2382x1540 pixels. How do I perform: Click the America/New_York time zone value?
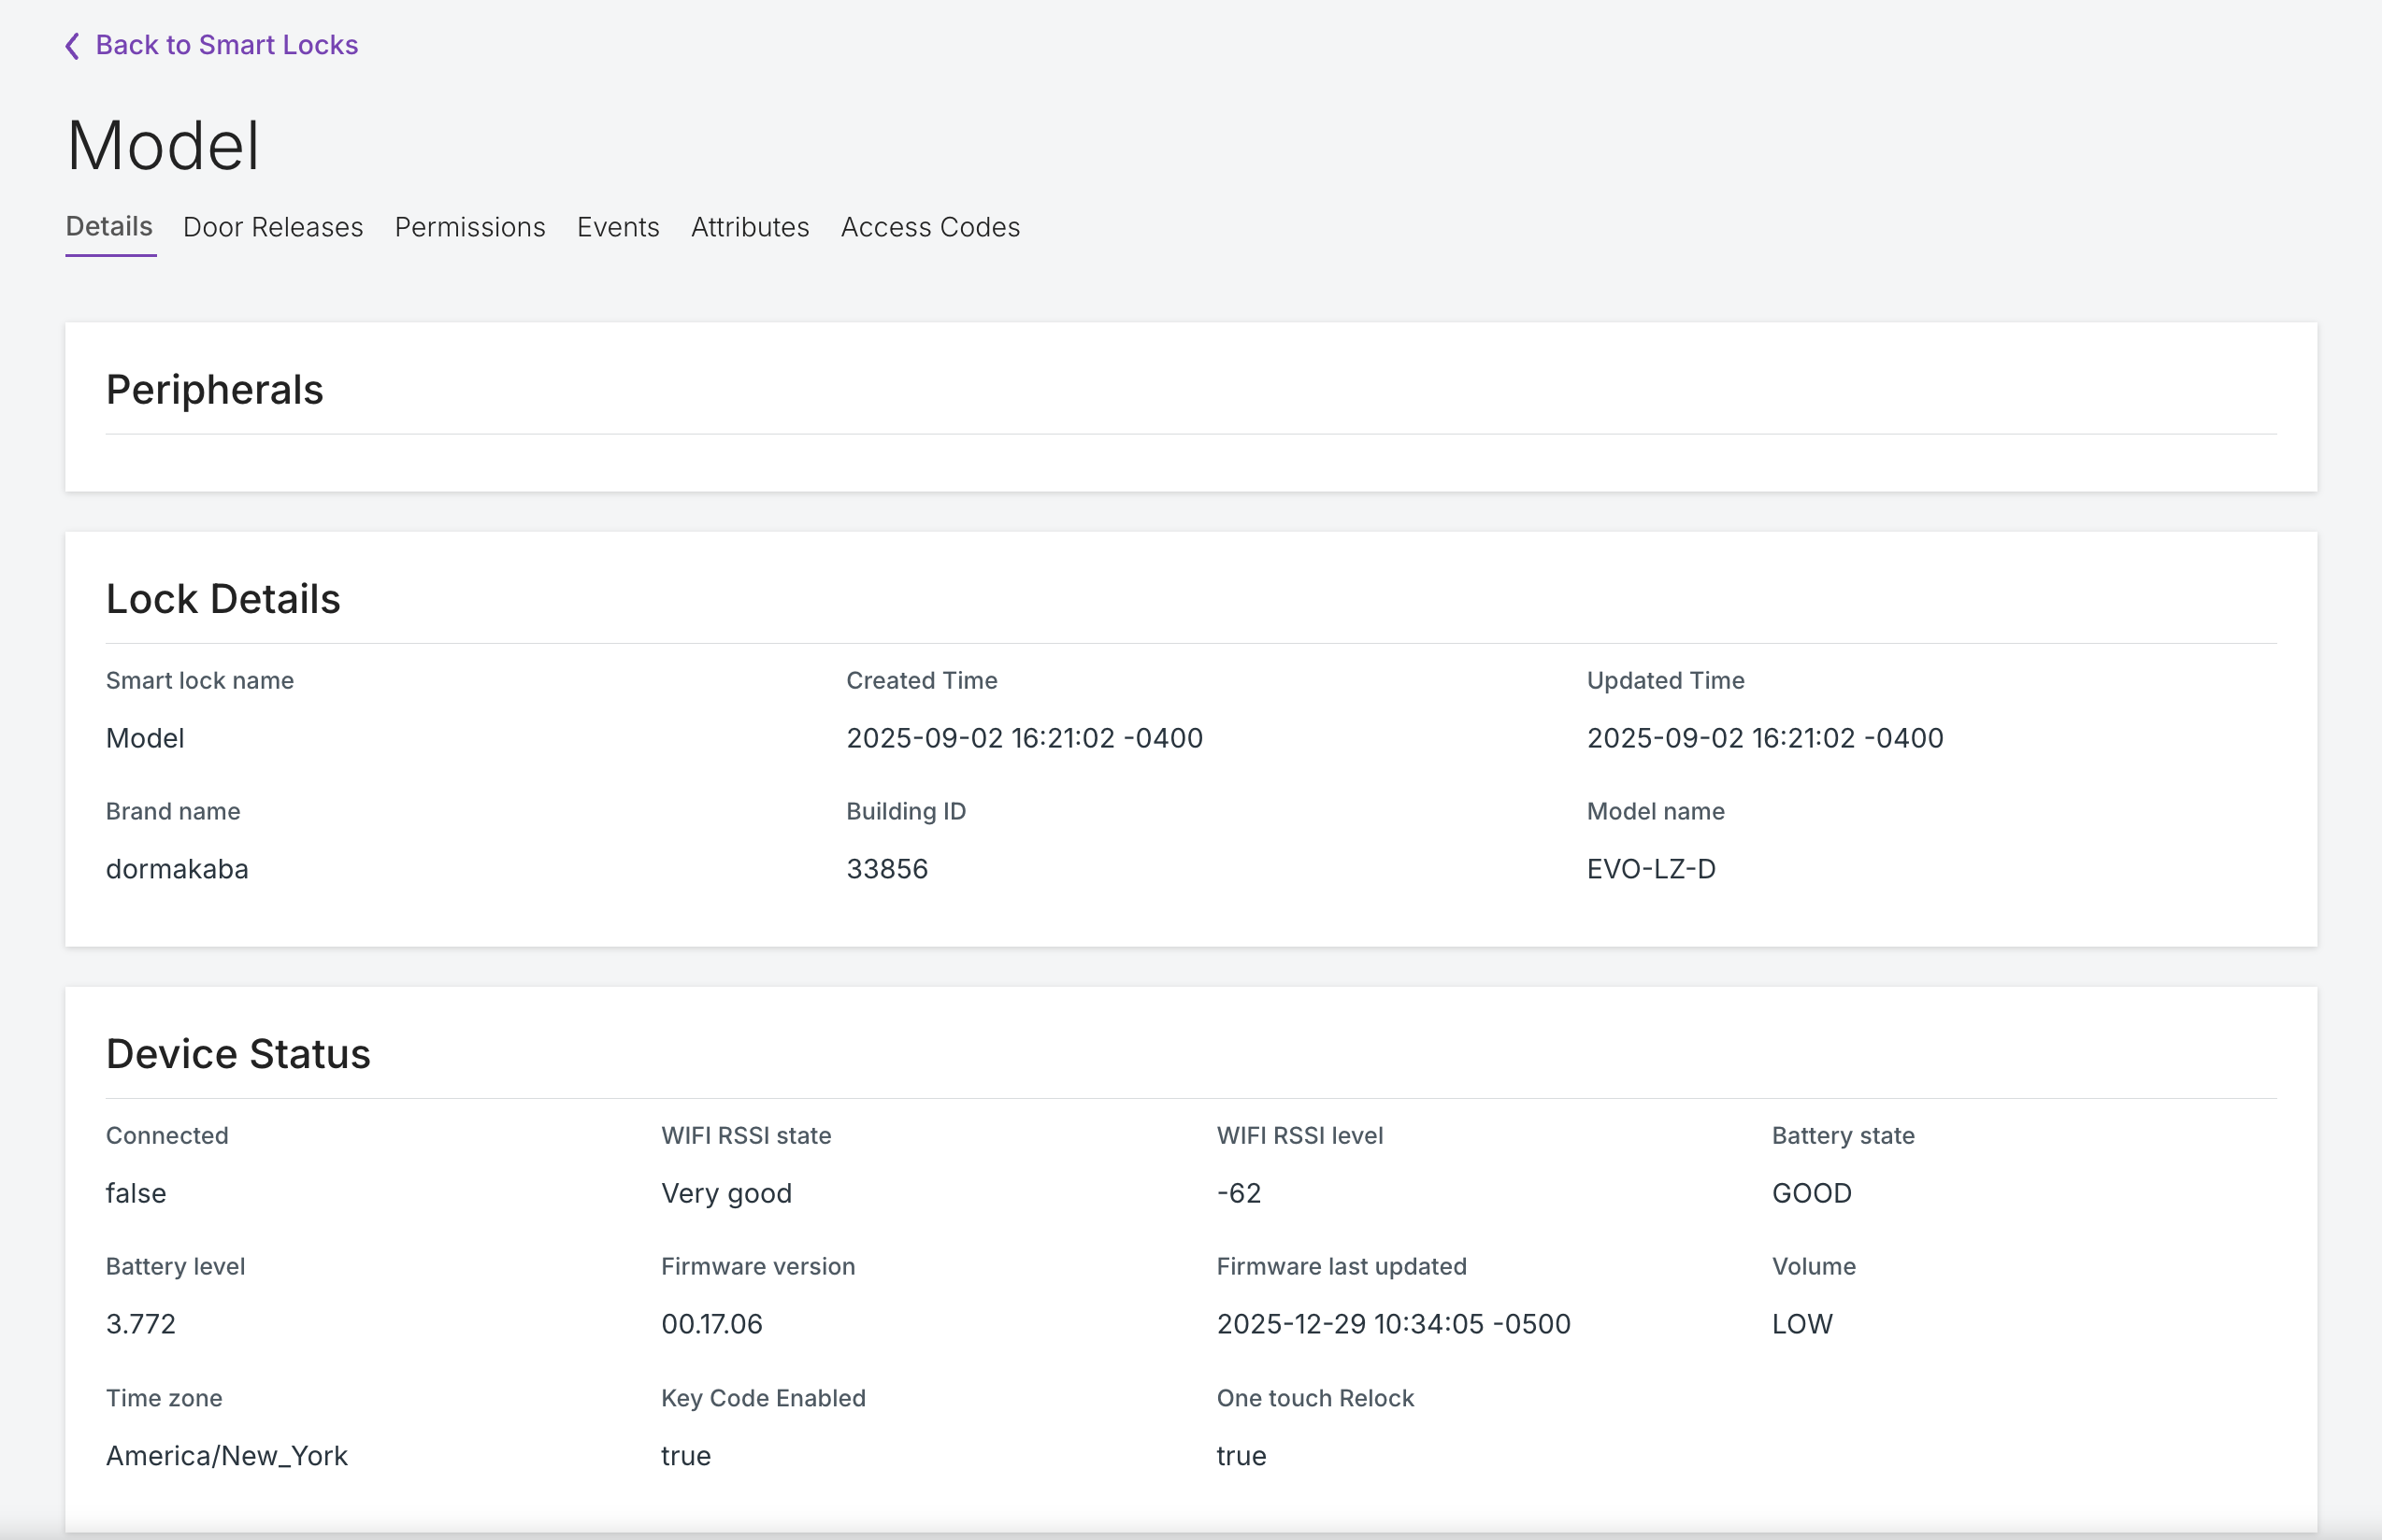227,1456
